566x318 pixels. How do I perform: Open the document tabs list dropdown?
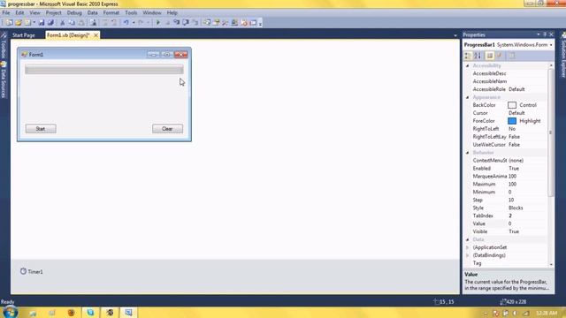[455, 35]
